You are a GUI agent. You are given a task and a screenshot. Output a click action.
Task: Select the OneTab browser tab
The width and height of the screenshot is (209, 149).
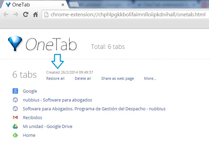(34, 5)
